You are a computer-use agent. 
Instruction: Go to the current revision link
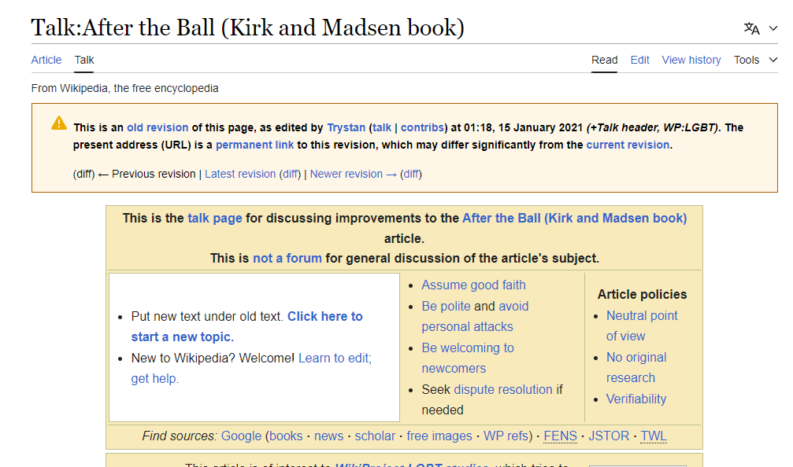(628, 145)
